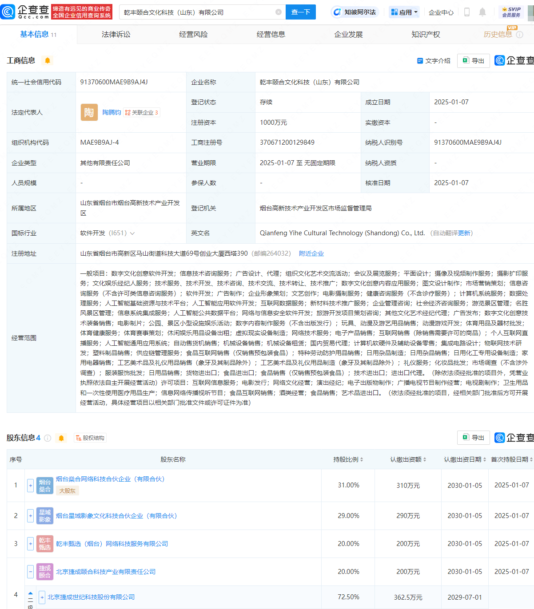Switch to 经营信息 tab
This screenshot has width=534, height=609.
coord(271,34)
